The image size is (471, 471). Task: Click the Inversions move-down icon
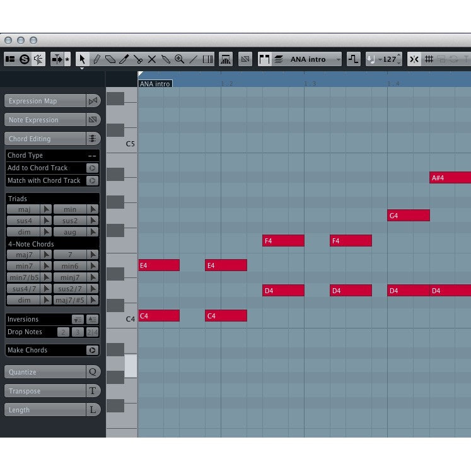click(78, 319)
